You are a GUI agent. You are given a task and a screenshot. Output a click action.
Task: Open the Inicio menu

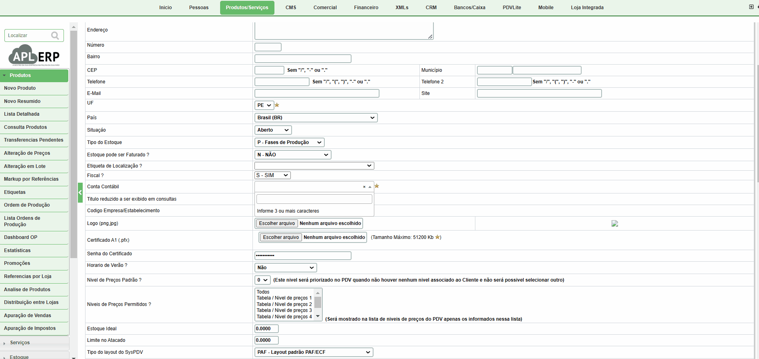[x=165, y=8]
